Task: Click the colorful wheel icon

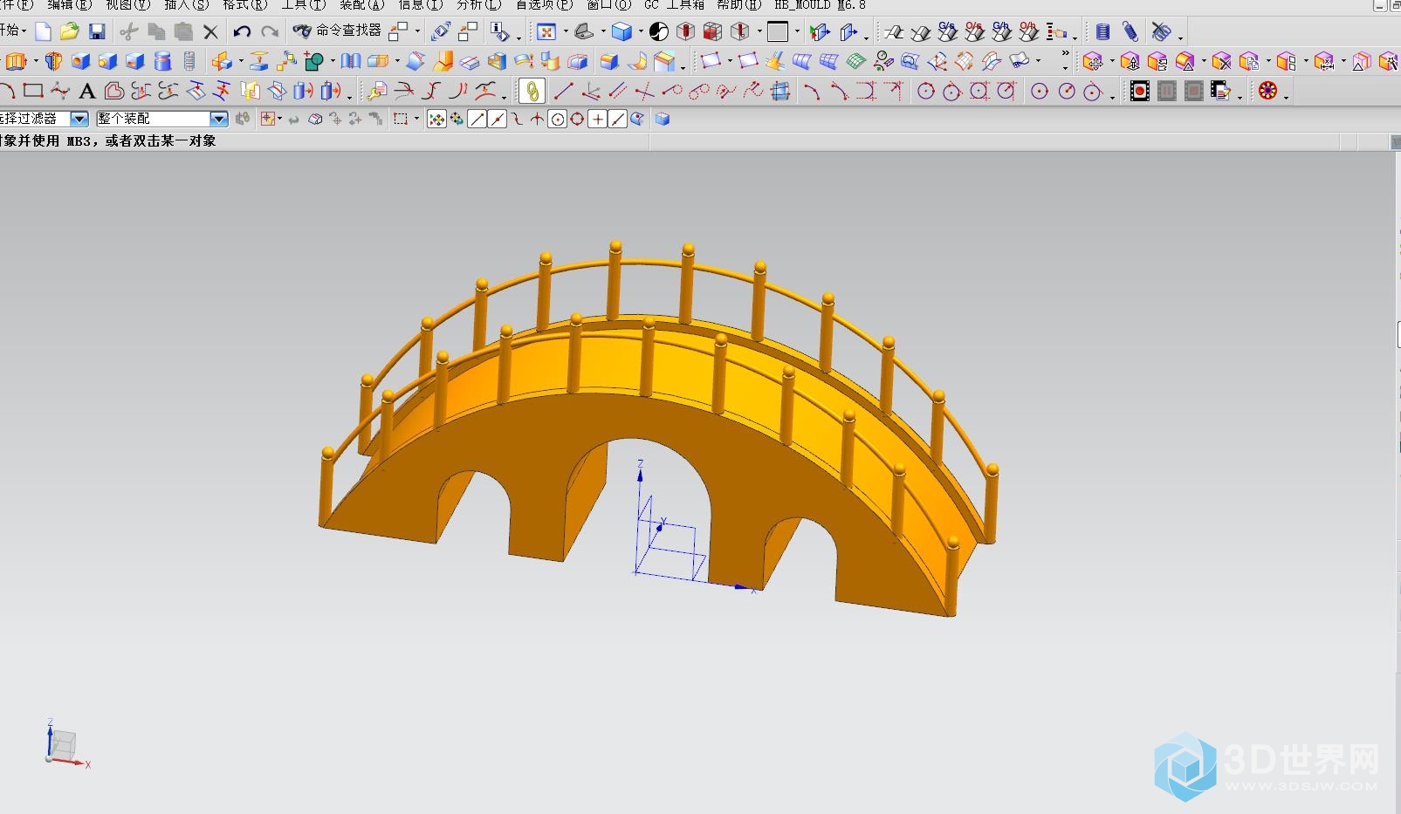Action: pos(1268,91)
